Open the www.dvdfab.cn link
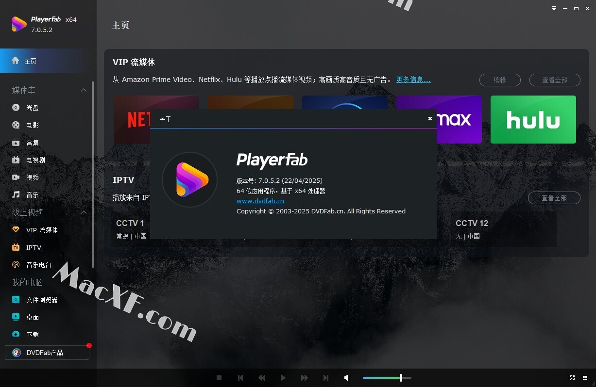The image size is (596, 387). point(260,201)
